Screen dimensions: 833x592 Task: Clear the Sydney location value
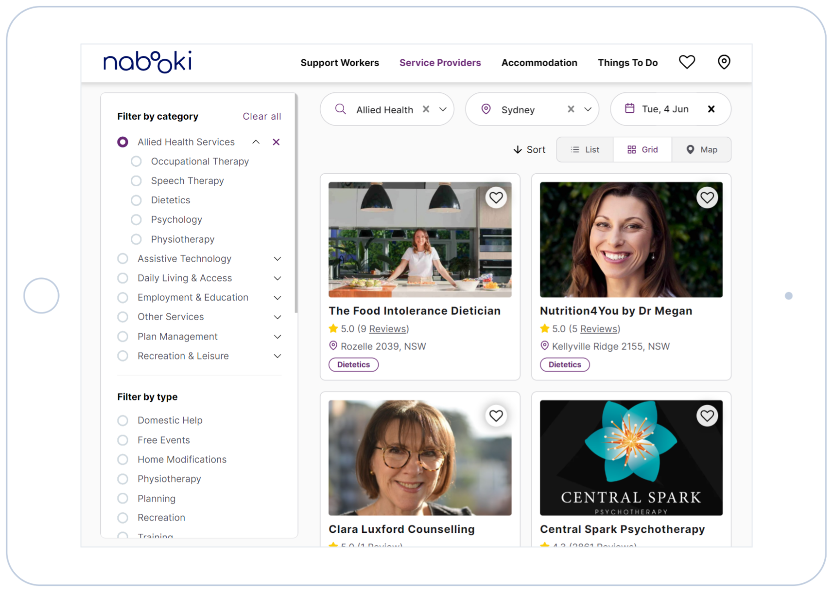click(x=571, y=109)
